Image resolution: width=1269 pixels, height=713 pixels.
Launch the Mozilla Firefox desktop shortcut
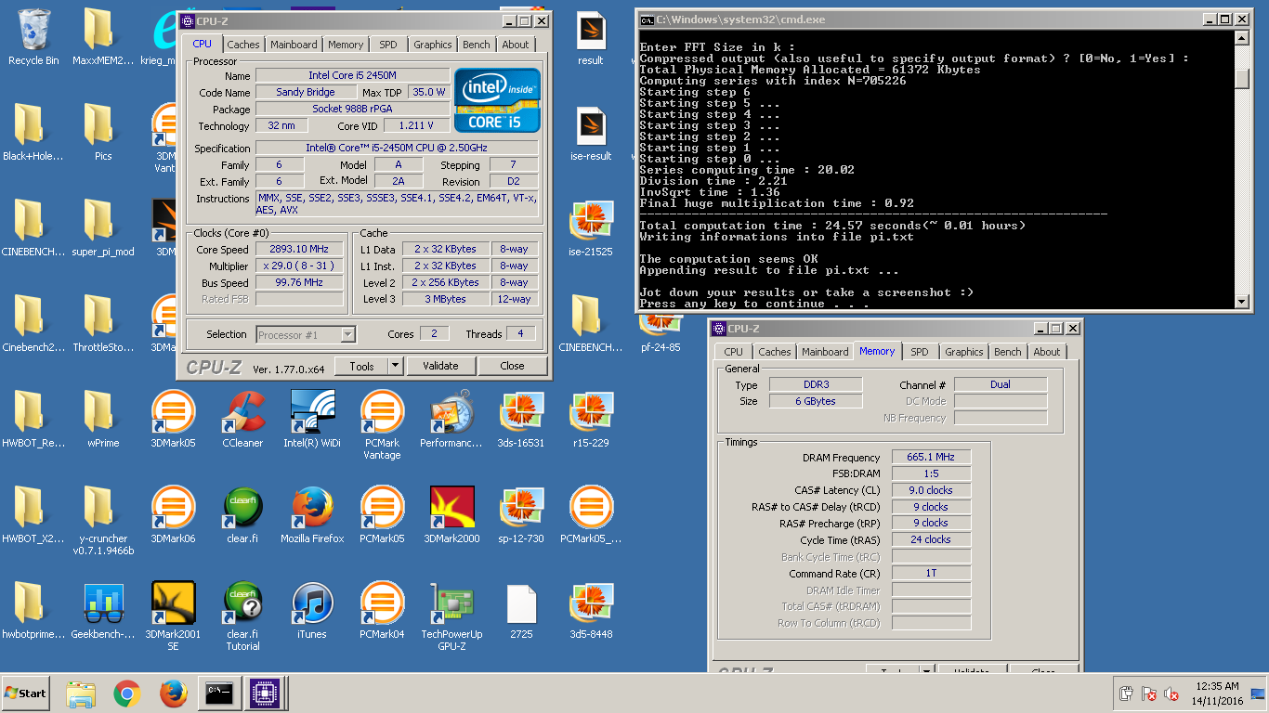click(x=312, y=515)
